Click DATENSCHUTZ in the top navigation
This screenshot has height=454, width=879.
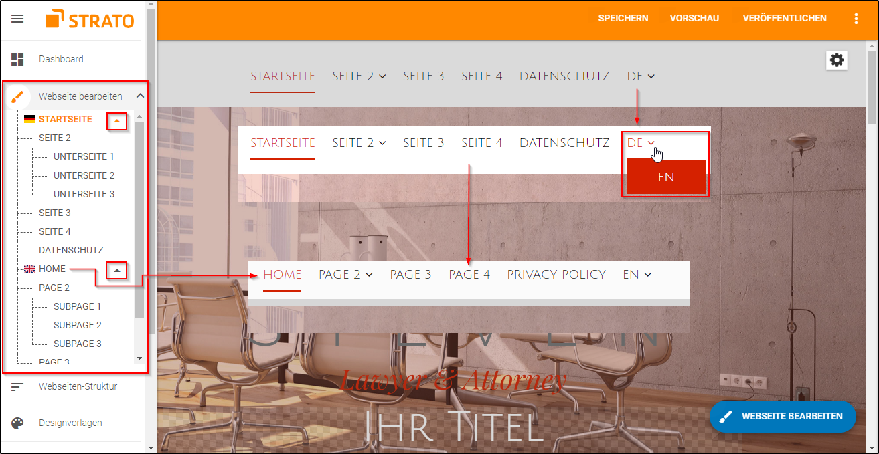564,76
